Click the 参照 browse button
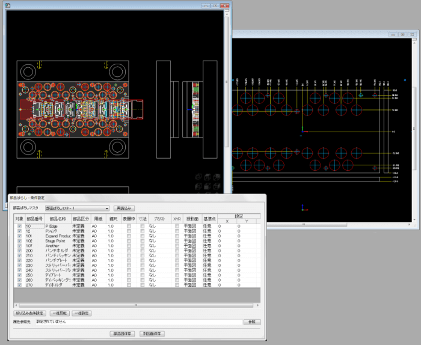 click(x=252, y=322)
